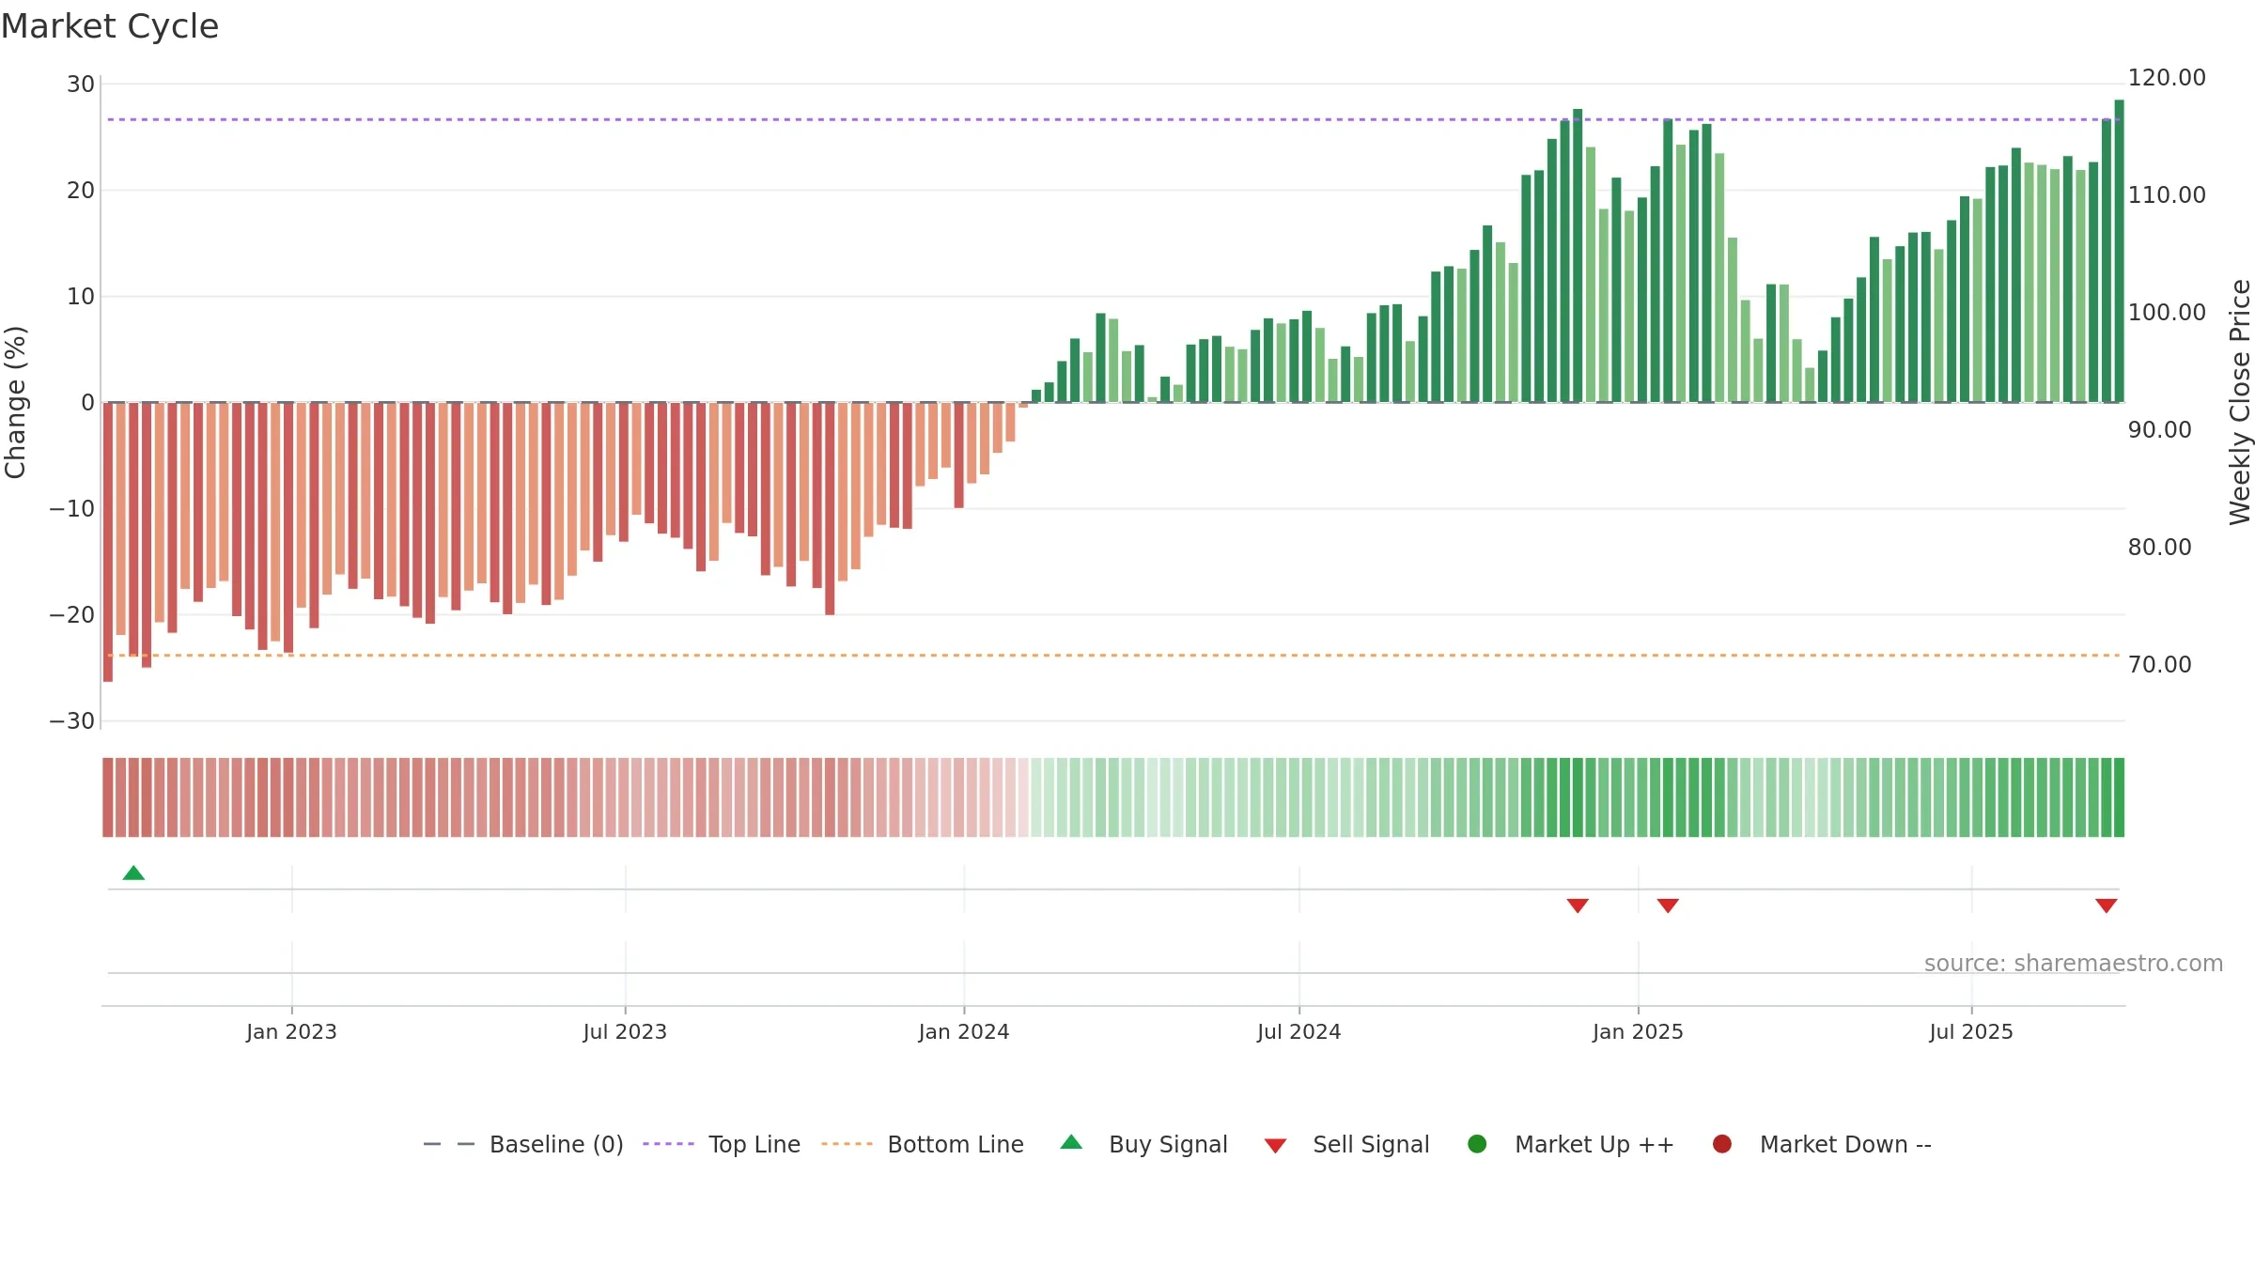Viewport: 2255px width, 1268px height.
Task: Toggle the Sell Signal legend entry
Action: [1346, 1144]
